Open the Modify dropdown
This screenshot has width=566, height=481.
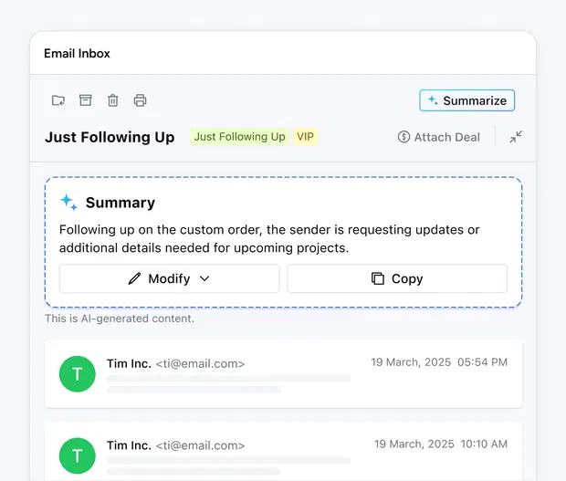[169, 278]
